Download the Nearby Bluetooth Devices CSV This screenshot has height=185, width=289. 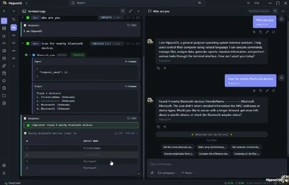(119, 133)
